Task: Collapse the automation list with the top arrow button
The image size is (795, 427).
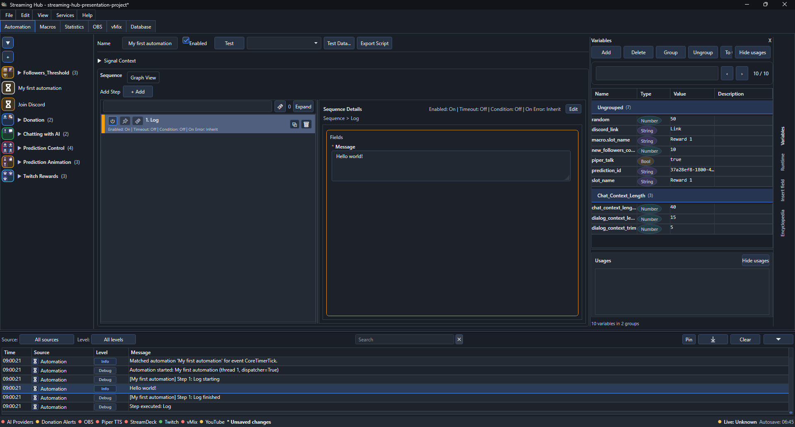Action: 8,43
